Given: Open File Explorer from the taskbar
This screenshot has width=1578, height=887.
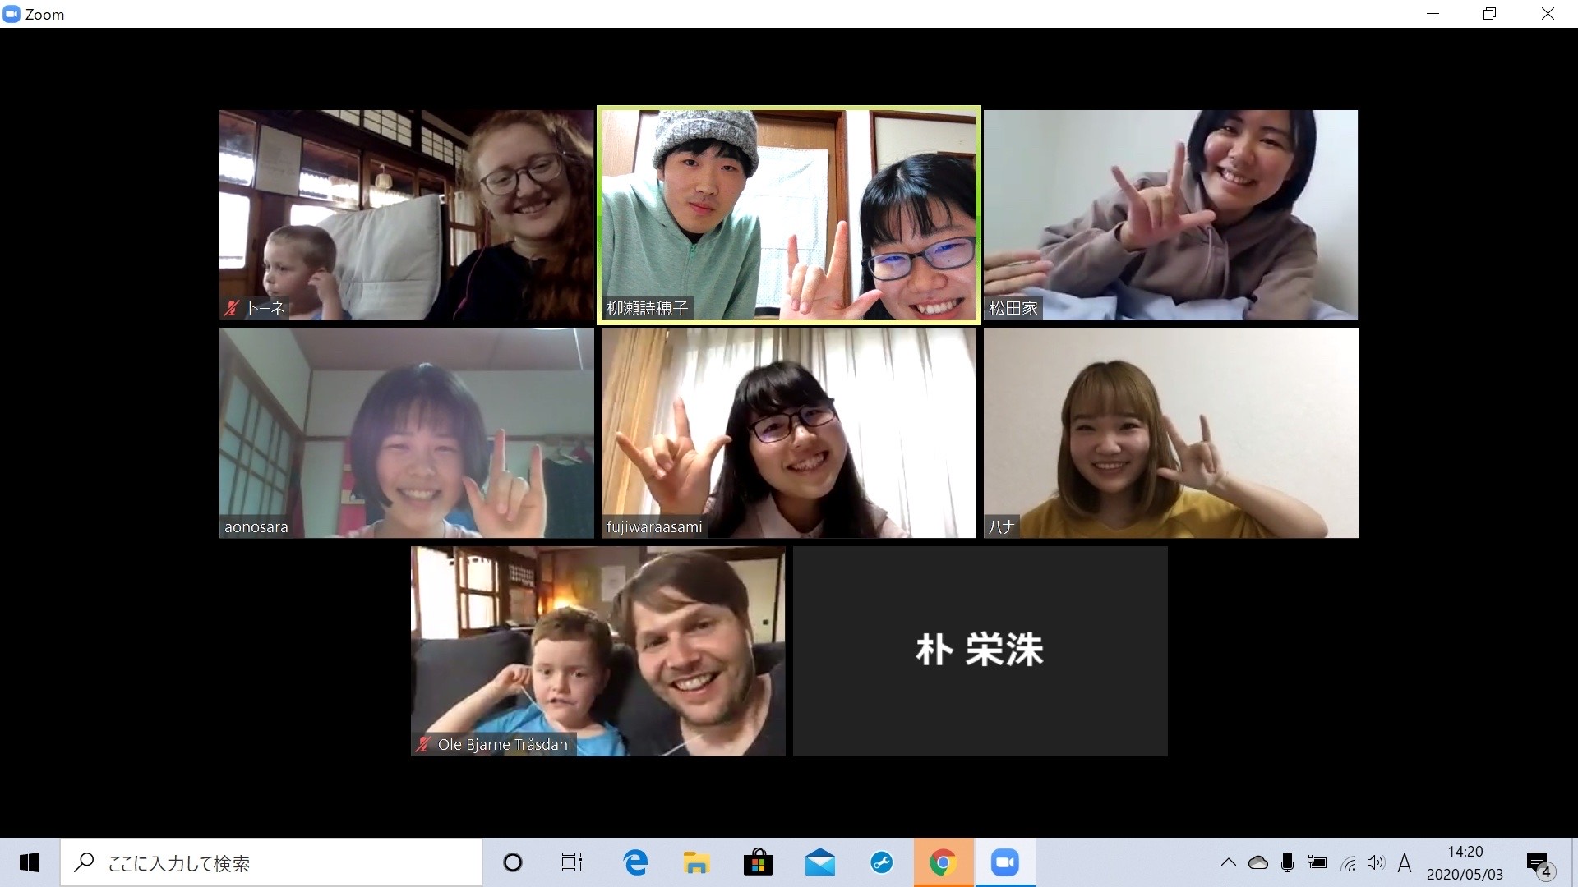Looking at the screenshot, I should pyautogui.click(x=696, y=862).
